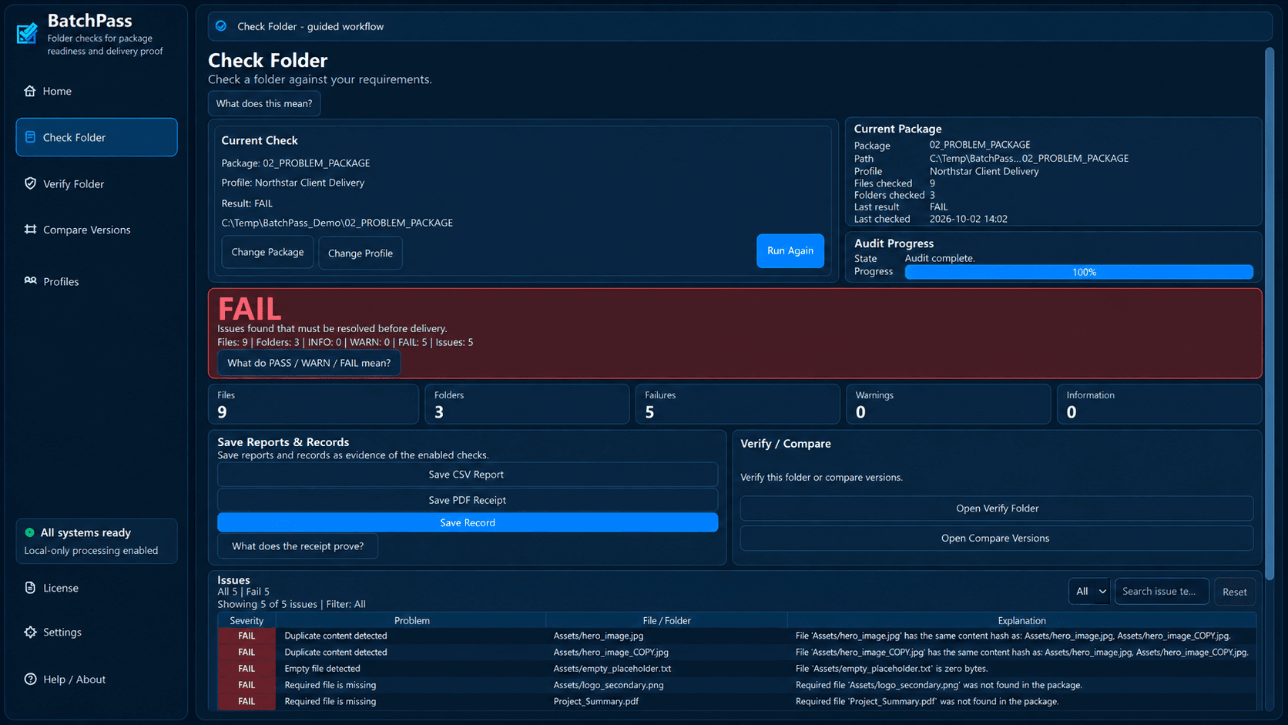Click What do PASS / WARN / FAIL mean?
This screenshot has height=725, width=1288.
[x=309, y=363]
